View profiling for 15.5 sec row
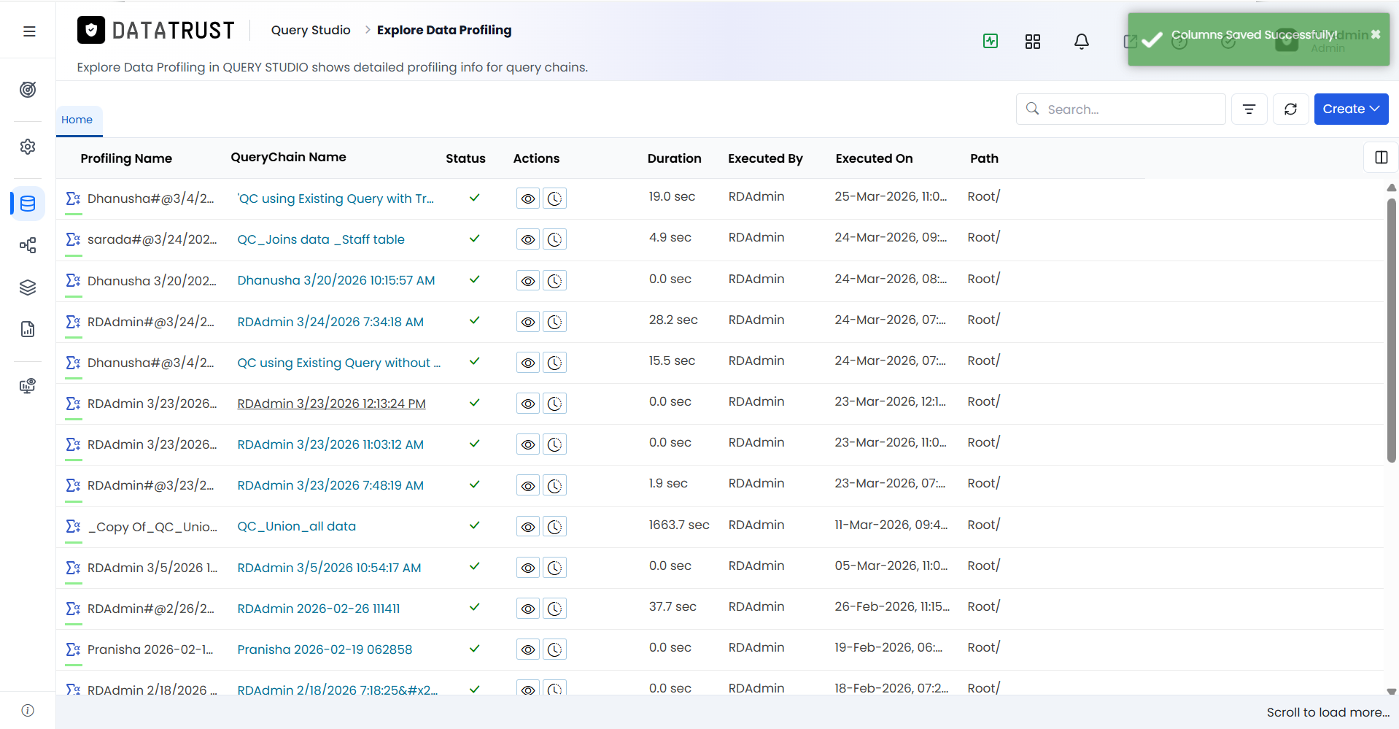This screenshot has width=1399, height=729. (528, 363)
